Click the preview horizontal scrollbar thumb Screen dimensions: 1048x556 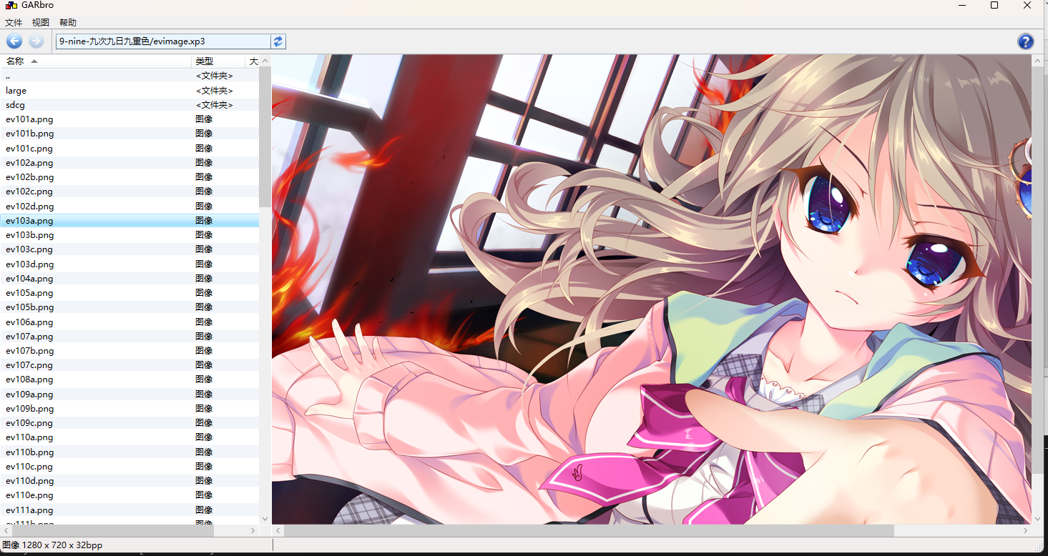coord(589,531)
